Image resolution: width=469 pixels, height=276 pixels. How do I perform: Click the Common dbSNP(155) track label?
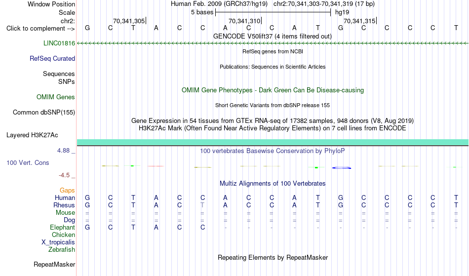coord(44,112)
